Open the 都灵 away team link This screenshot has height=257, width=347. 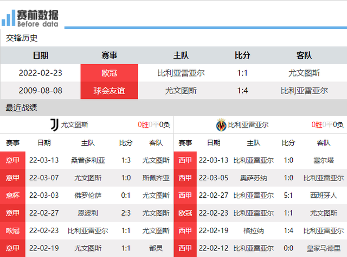[x=156, y=248]
